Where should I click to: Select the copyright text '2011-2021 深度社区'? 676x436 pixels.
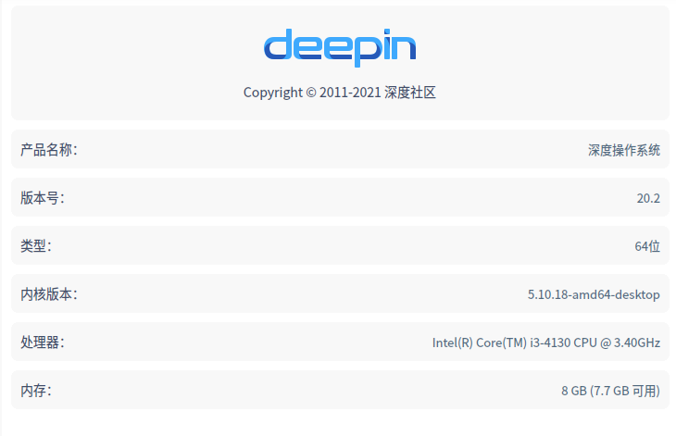click(x=378, y=93)
